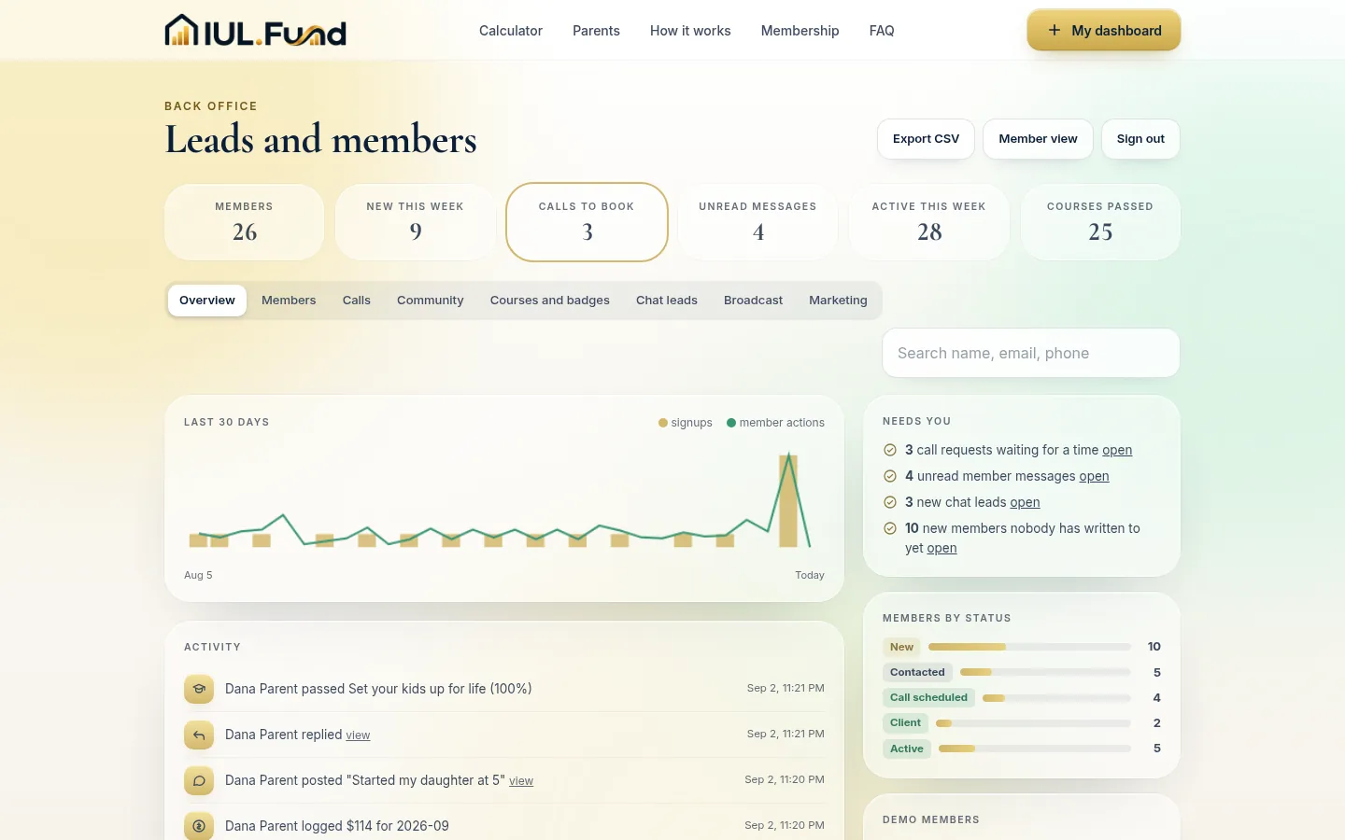Click the Unread messages stat card

pos(757,222)
